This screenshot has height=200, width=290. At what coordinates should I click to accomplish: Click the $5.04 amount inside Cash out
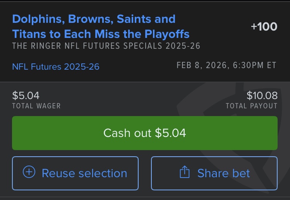170,133
